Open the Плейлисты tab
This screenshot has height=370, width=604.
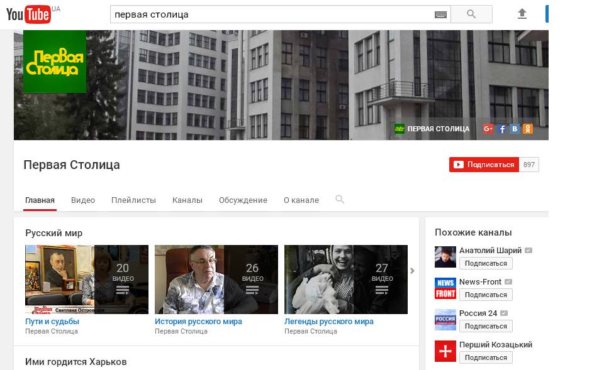point(133,200)
